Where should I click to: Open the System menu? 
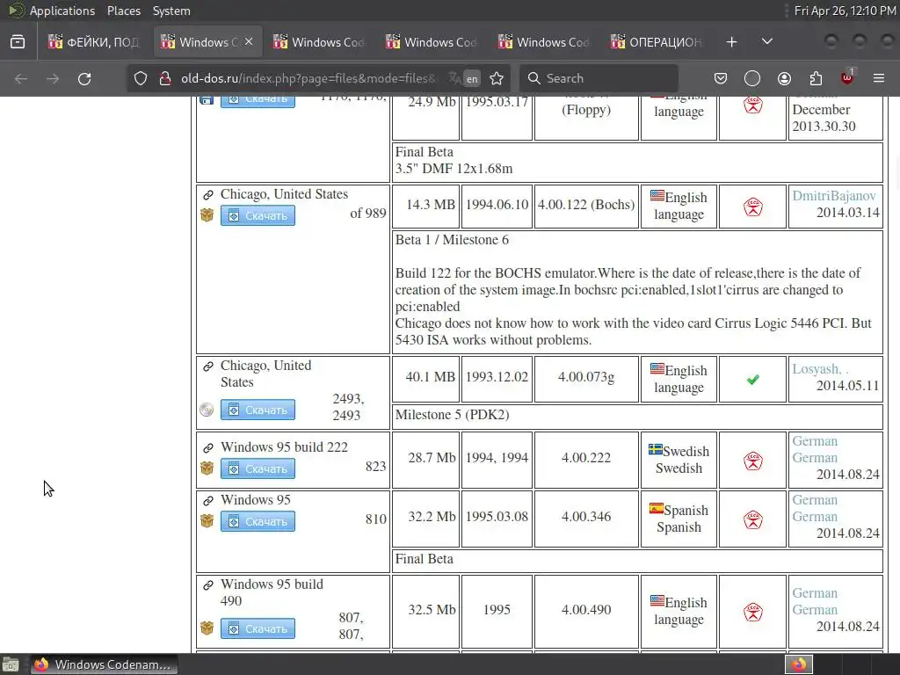[171, 11]
